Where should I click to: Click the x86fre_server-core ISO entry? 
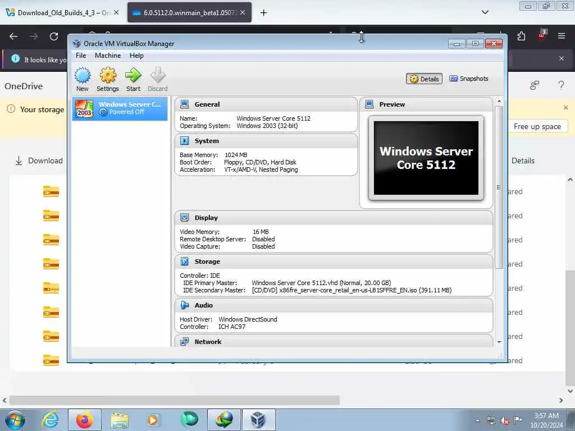pyautogui.click(x=352, y=290)
